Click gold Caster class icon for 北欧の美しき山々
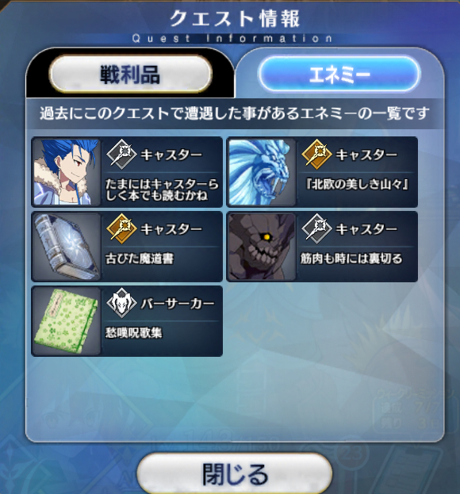Viewport: 460px width, 494px height. [x=316, y=155]
